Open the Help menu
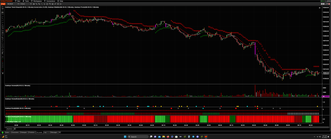 [61, 1]
